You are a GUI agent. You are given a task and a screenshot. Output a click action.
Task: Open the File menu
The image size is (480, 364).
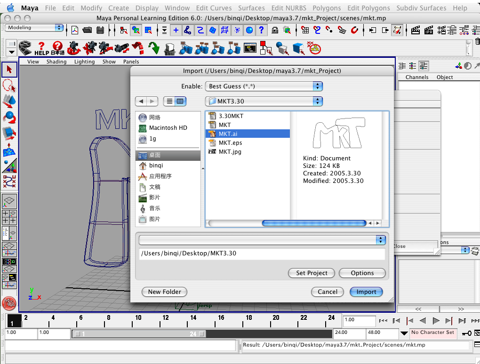[x=50, y=8]
